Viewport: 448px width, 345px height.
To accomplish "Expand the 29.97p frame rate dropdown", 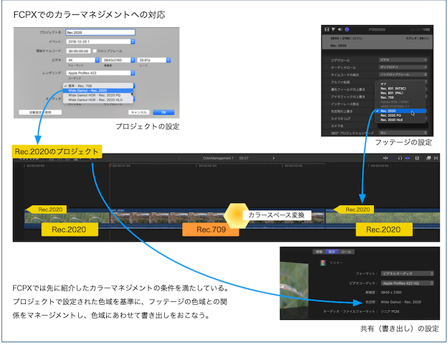I will [154, 61].
